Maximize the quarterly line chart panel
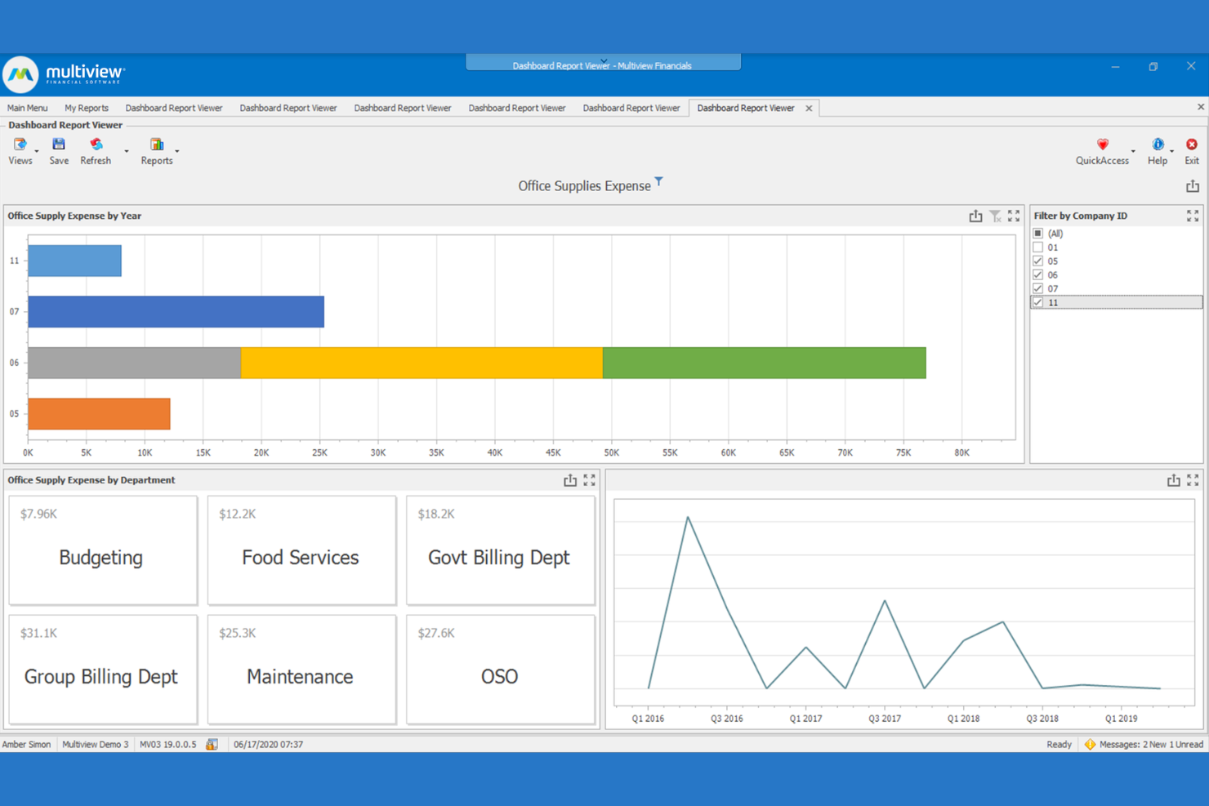Viewport: 1209px width, 806px height. (1193, 480)
